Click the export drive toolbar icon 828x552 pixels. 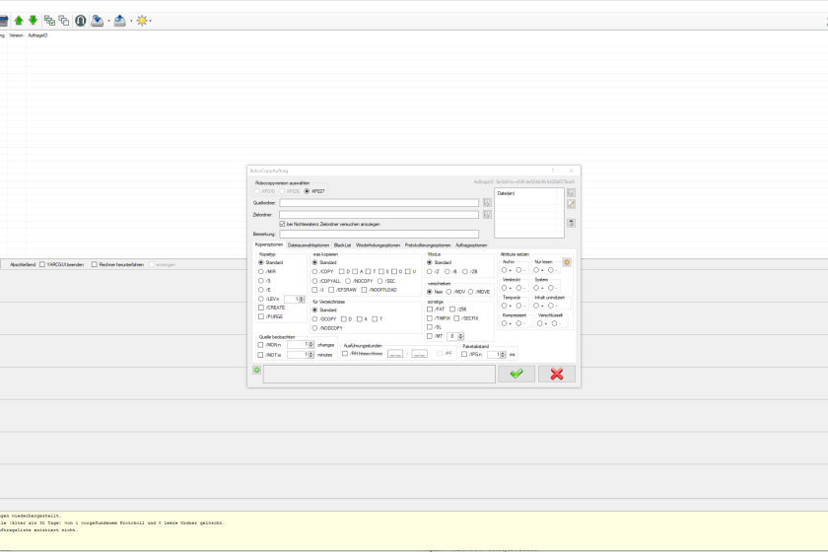coord(120,21)
